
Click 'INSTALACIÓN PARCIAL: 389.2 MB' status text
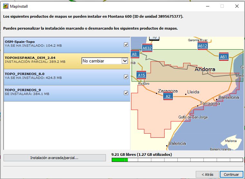[x=35, y=62]
